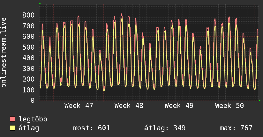Click the 200 y-axis label
This screenshot has width=263, height=137.
[28, 79]
